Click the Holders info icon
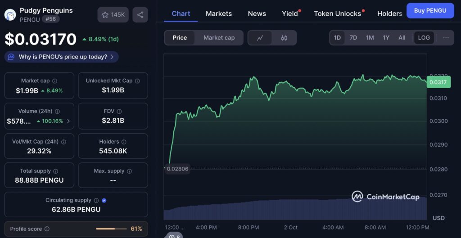 click(x=124, y=142)
